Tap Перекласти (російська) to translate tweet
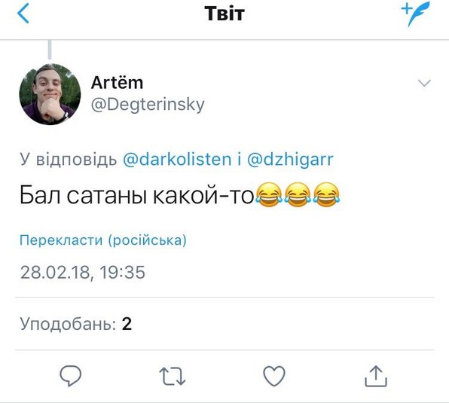Image resolution: width=449 pixels, height=403 pixels. pyautogui.click(x=103, y=240)
